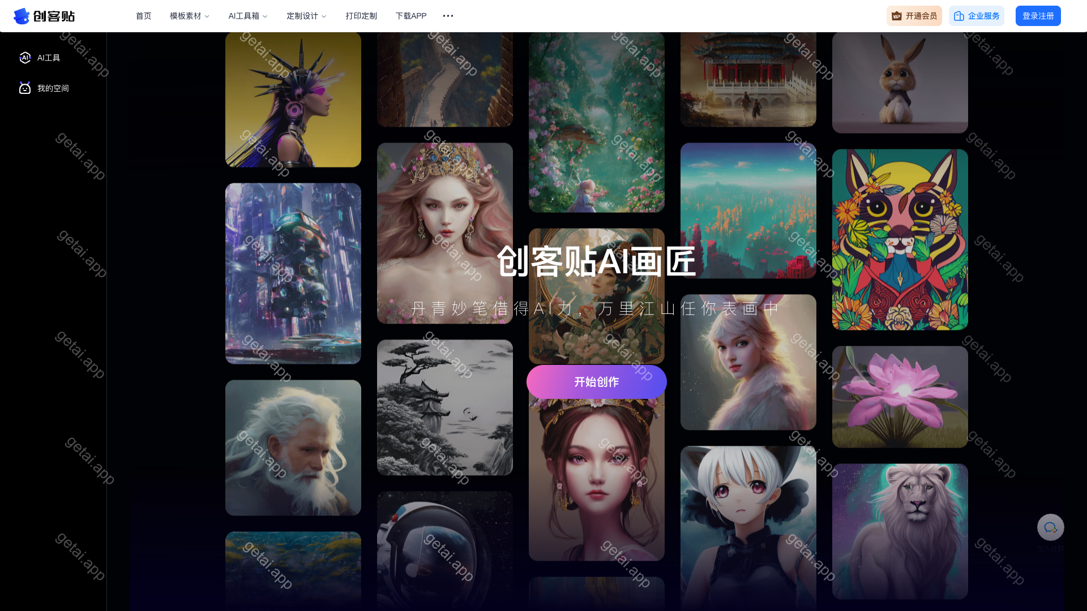Click the 企业服务 button
This screenshot has height=611, width=1087.
click(x=977, y=16)
